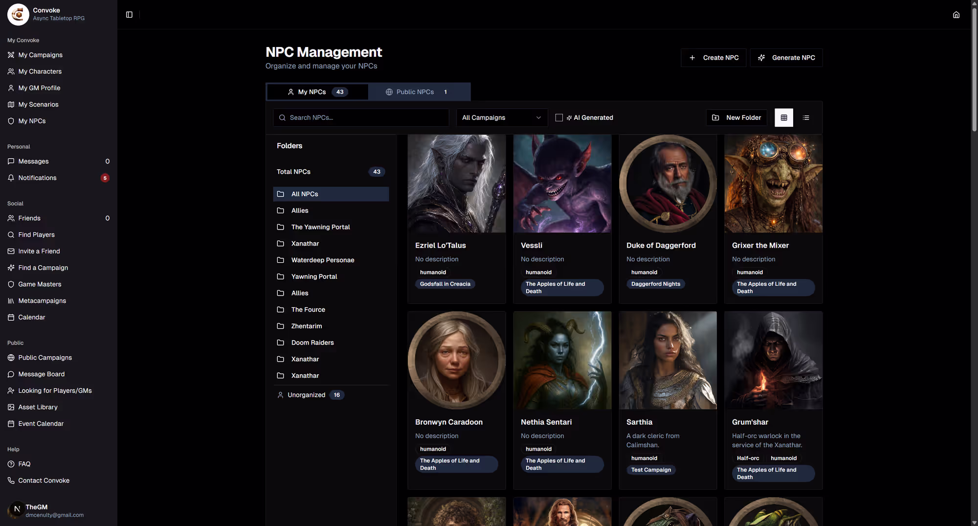Open the Sarthia NPC portrait

point(668,361)
